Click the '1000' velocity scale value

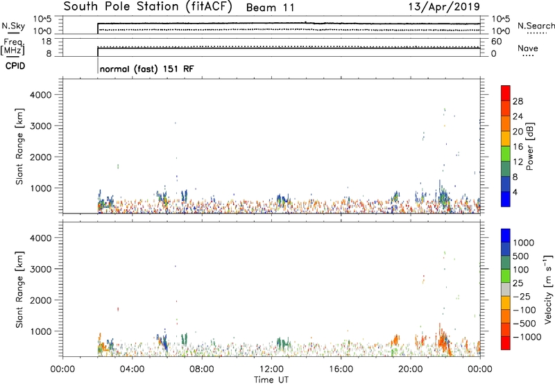(523, 243)
